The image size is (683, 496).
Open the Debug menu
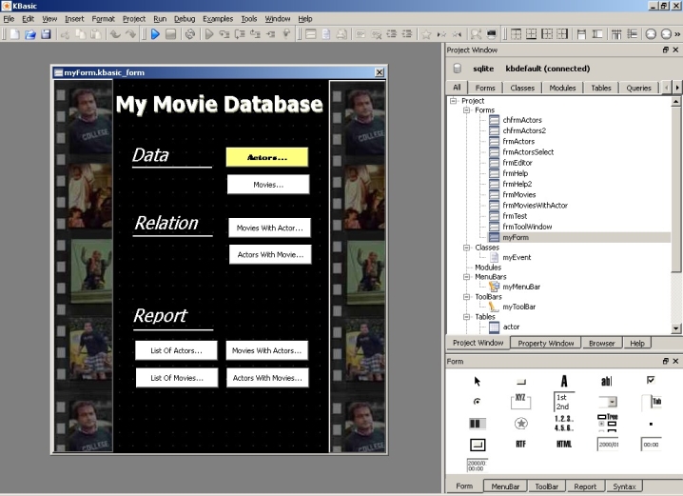point(184,19)
